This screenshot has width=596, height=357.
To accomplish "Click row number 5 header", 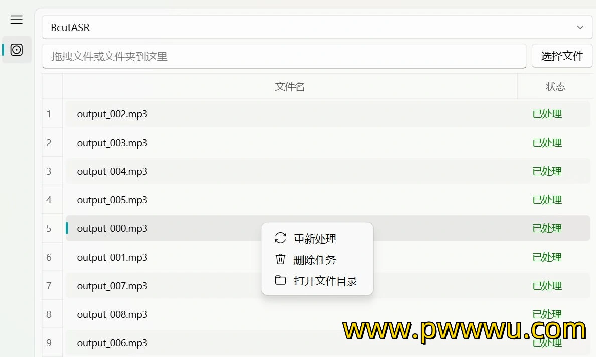I will 52,228.
